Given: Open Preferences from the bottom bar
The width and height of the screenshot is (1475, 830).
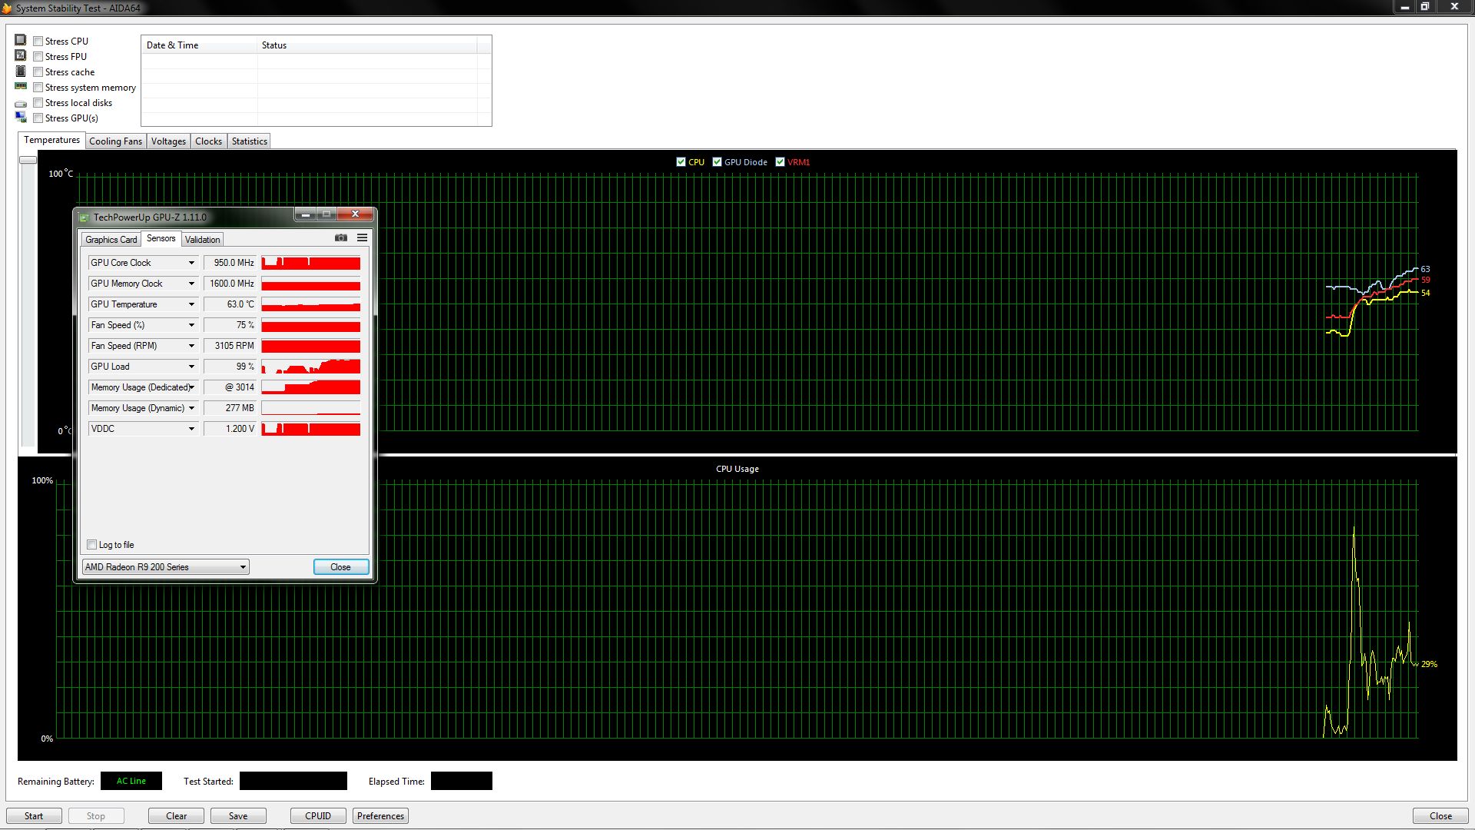Looking at the screenshot, I should click(380, 816).
